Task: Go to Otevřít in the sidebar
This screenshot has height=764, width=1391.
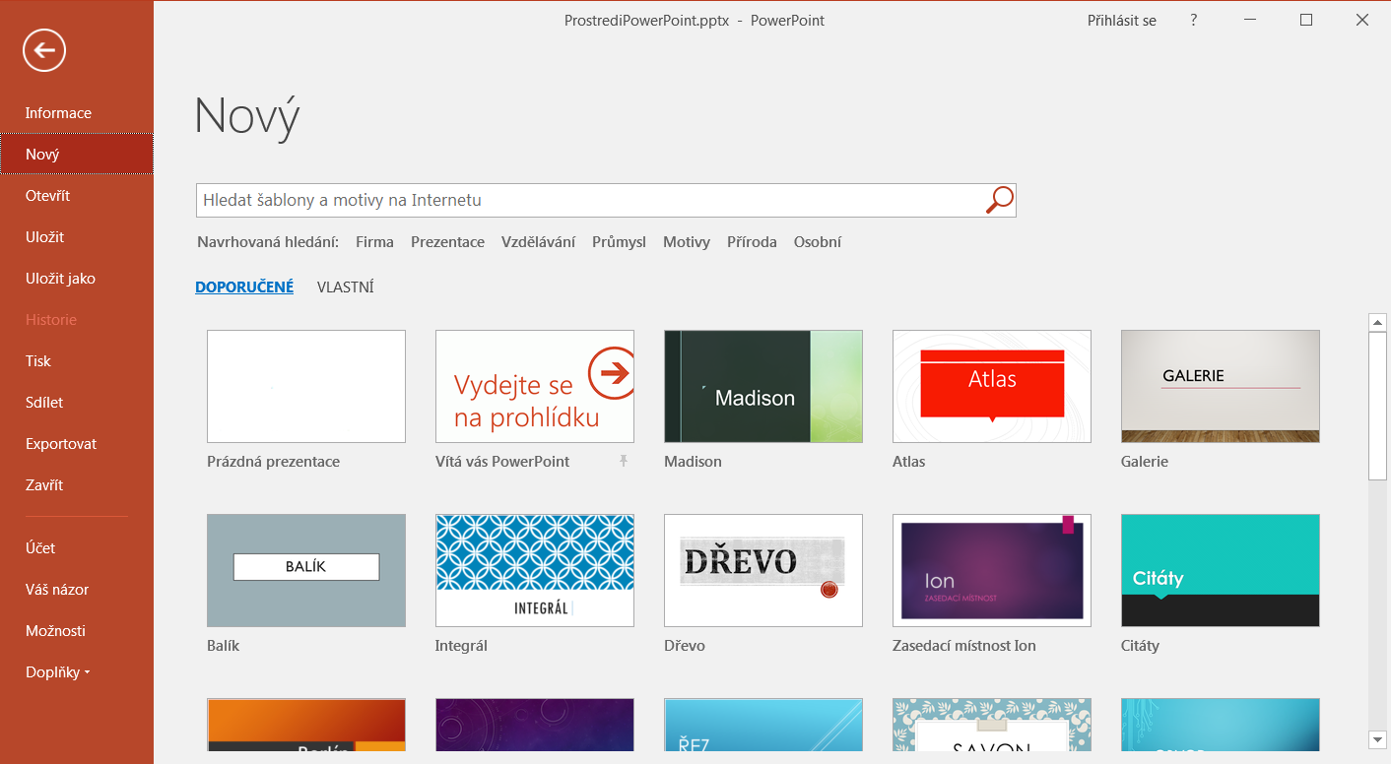Action: (77, 196)
